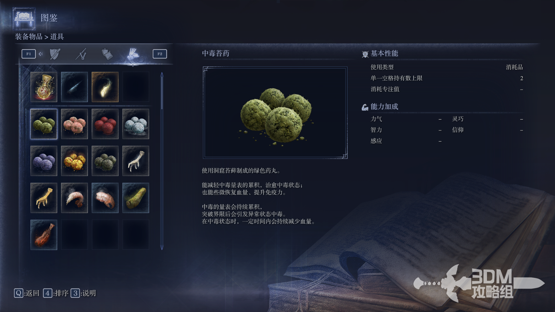
Task: Click the 返回 back button
Action: pos(27,293)
